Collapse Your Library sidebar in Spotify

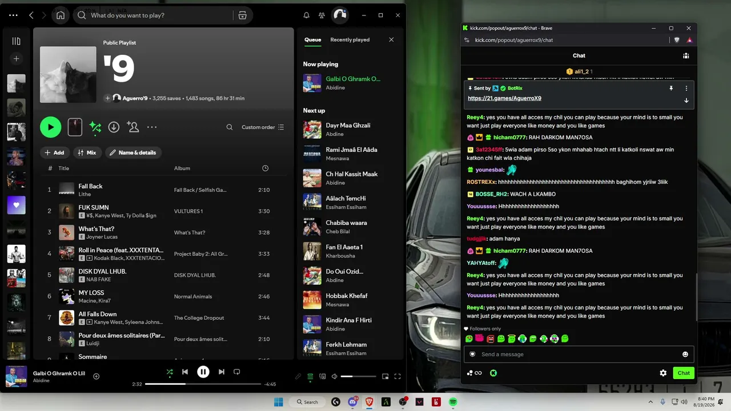[16, 41]
